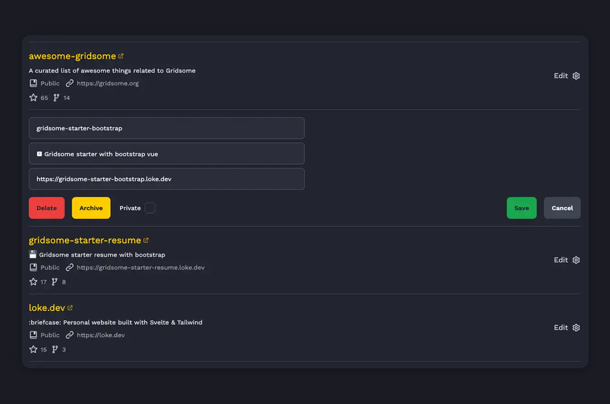The height and width of the screenshot is (404, 610).
Task: Click gear icon in gridsome-starter-resume row
Action: click(576, 260)
